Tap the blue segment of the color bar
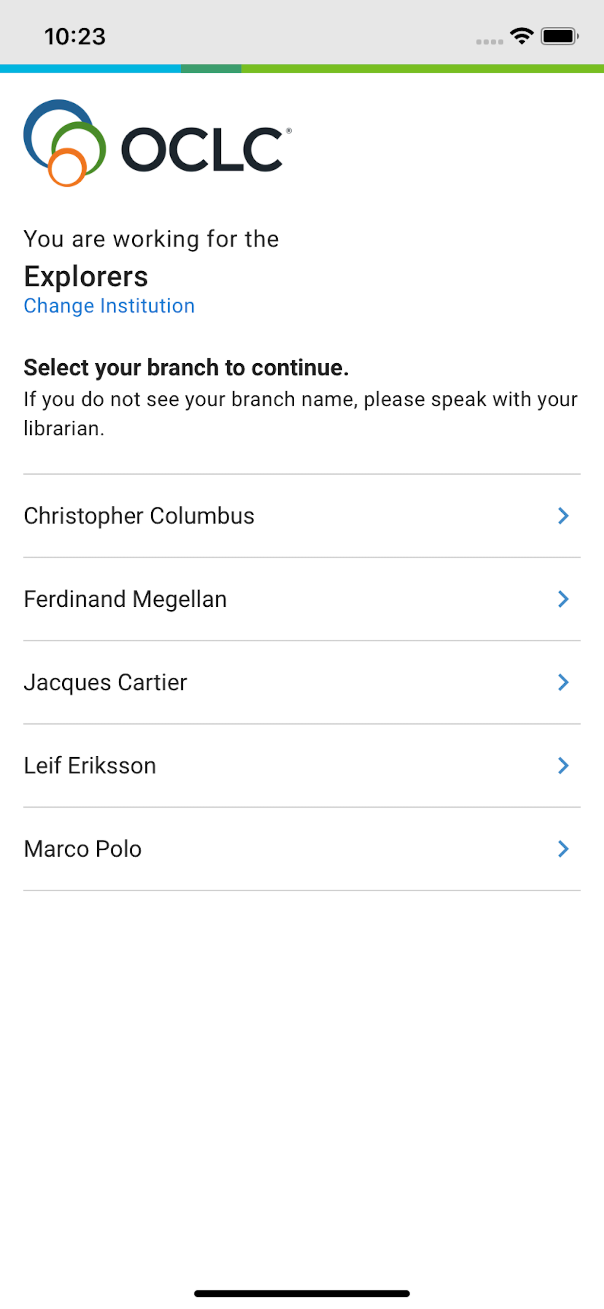The width and height of the screenshot is (604, 1309). (90, 69)
